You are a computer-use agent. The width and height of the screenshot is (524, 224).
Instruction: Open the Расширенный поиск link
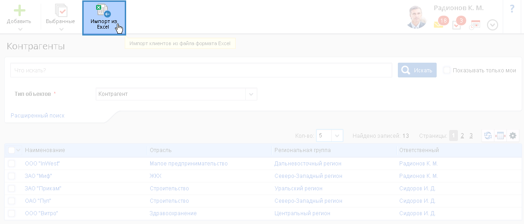click(x=37, y=116)
